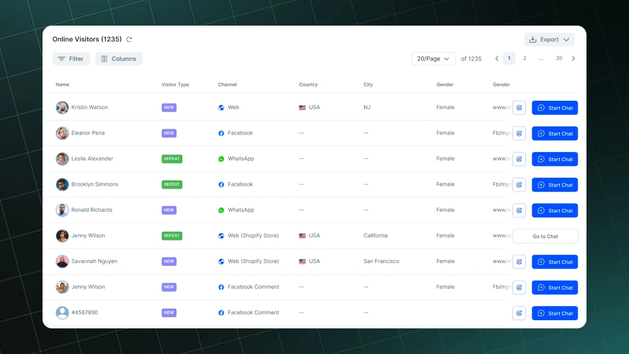
Task: Click the round icon button for Leslie Alexander
Action: tap(519, 159)
